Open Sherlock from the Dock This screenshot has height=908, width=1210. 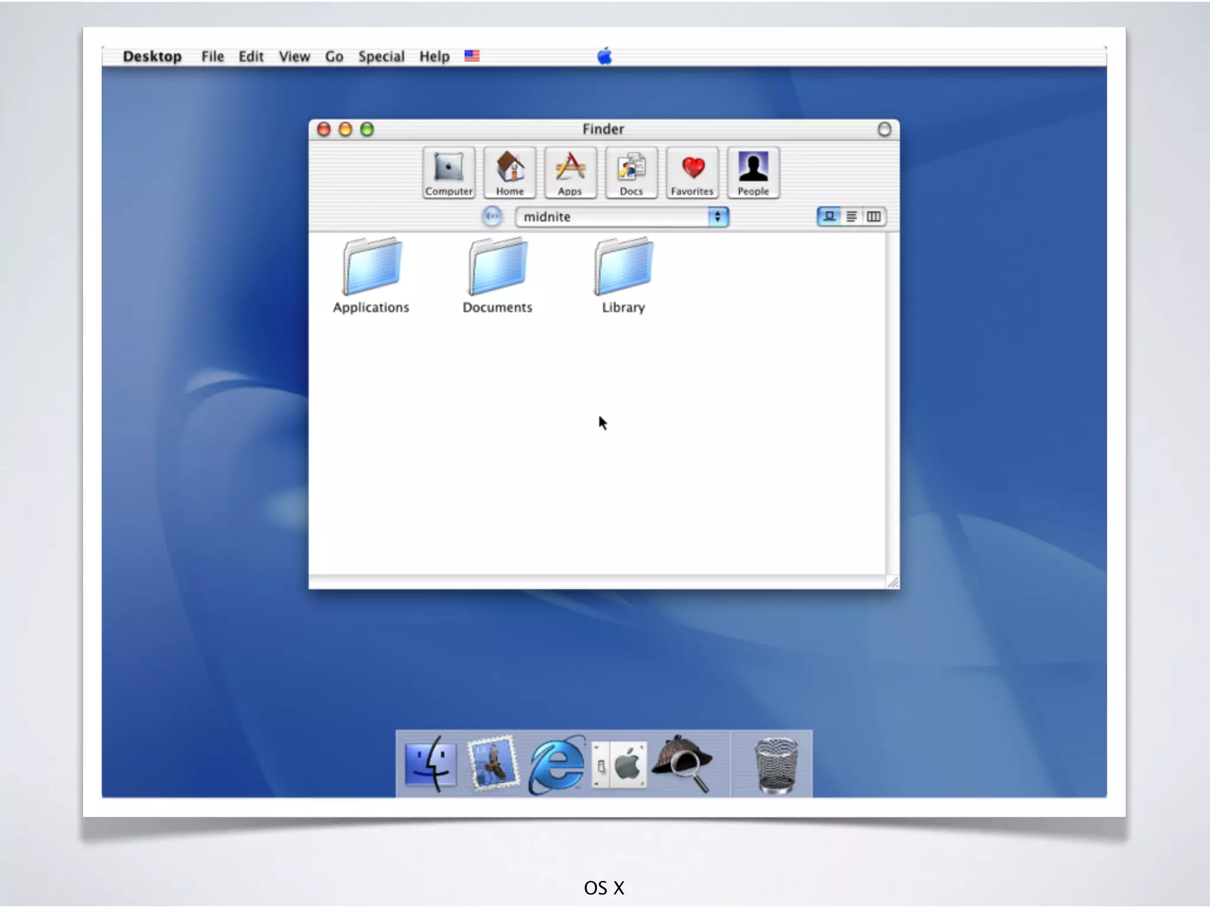click(683, 764)
